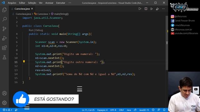Run Java file with the play button
The image size is (200, 112).
click(140, 9)
